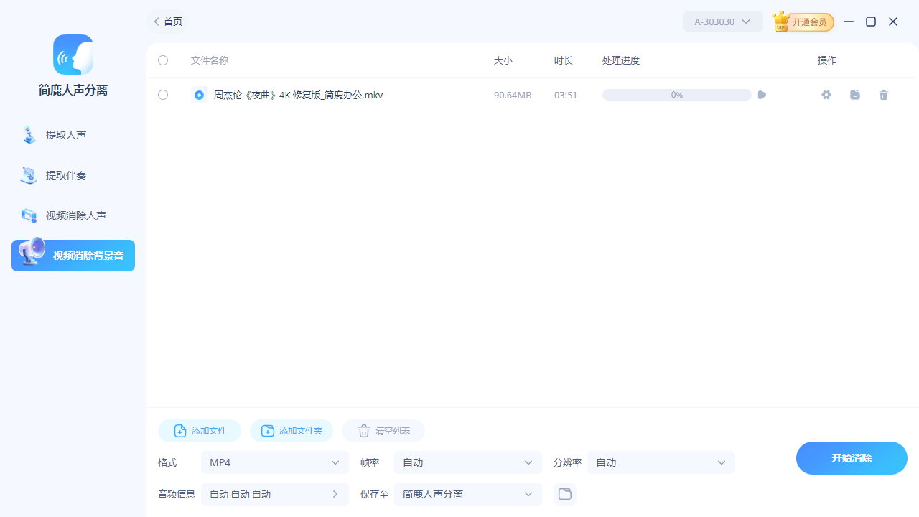Open the 分辨率 resolution dropdown

pyautogui.click(x=660, y=462)
